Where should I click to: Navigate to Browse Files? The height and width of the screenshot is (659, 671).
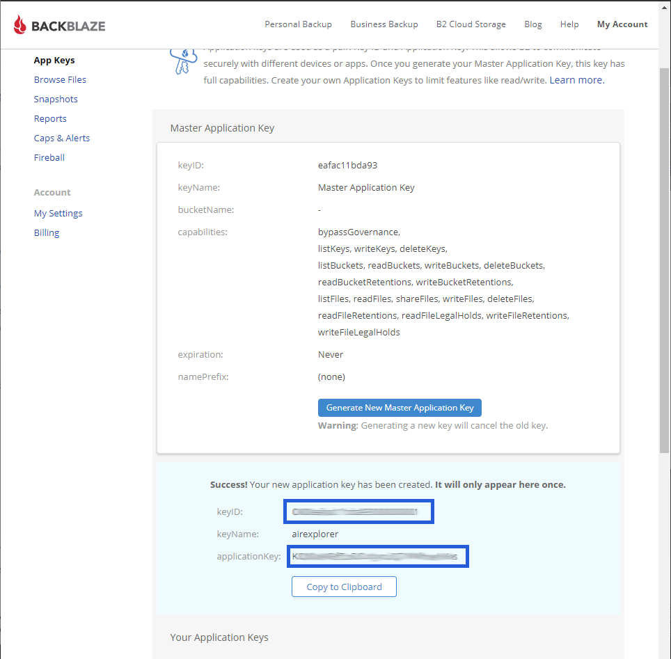point(60,80)
